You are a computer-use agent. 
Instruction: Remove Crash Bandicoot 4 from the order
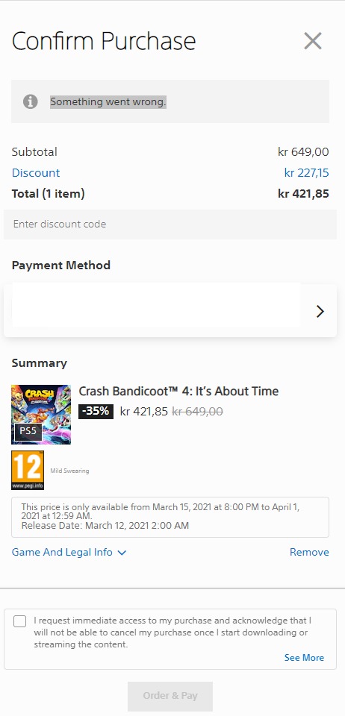(309, 552)
